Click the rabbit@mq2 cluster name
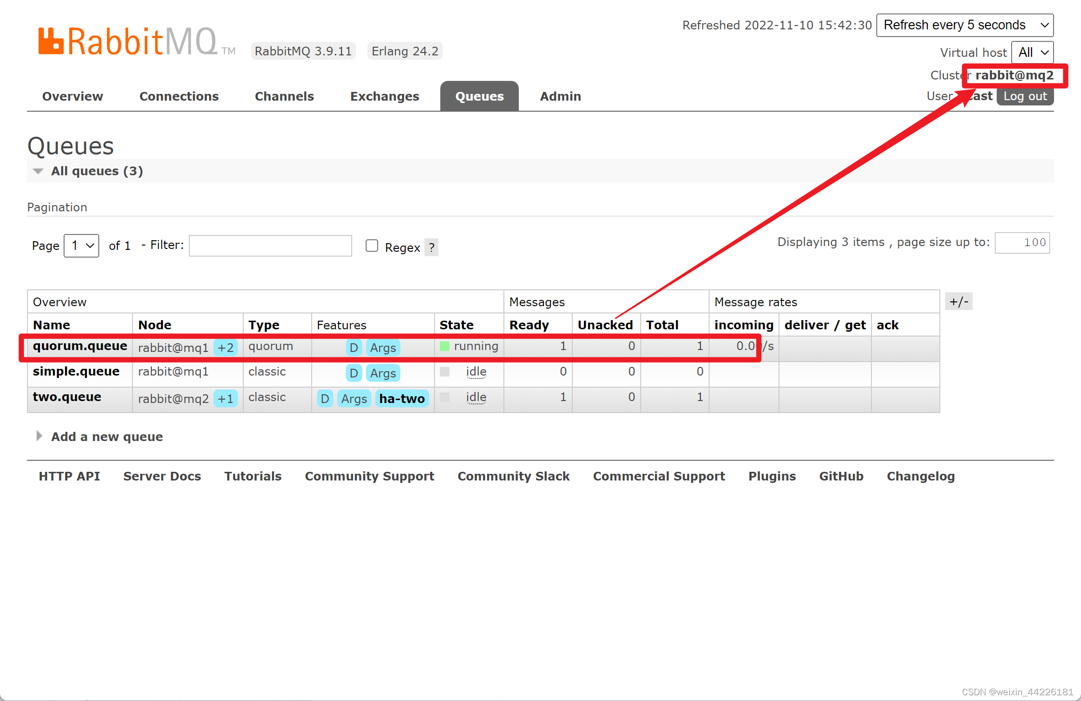This screenshot has width=1081, height=701. pyautogui.click(x=1014, y=75)
